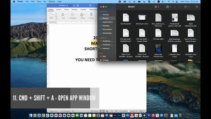Click the Wi-Fi icon in the menu bar
211x119 pixels.
pos(169,2)
